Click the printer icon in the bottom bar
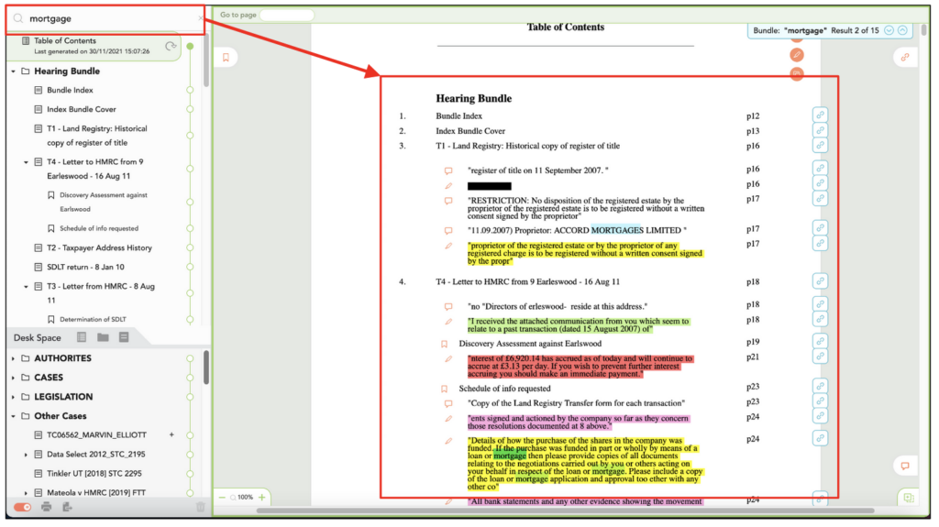This screenshot has width=939, height=527. click(x=46, y=507)
